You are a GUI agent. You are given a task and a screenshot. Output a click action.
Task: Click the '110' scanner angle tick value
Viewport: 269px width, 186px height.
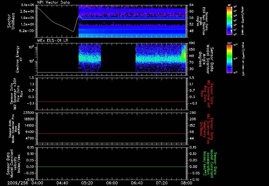[192, 56]
